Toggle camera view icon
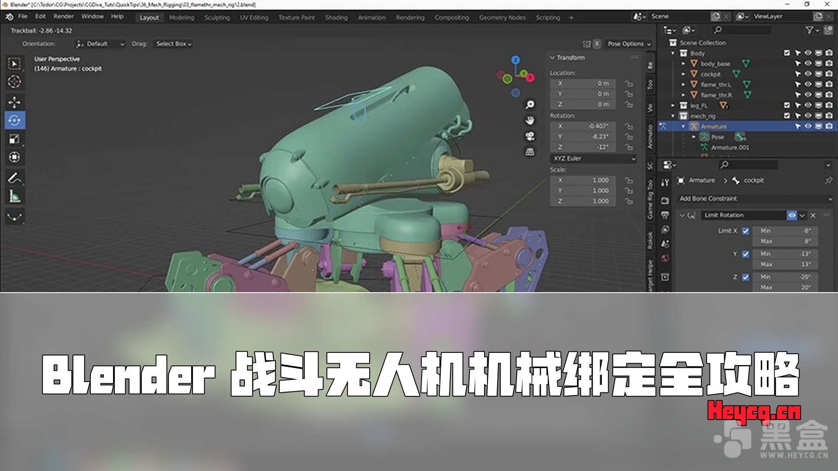 [x=530, y=137]
